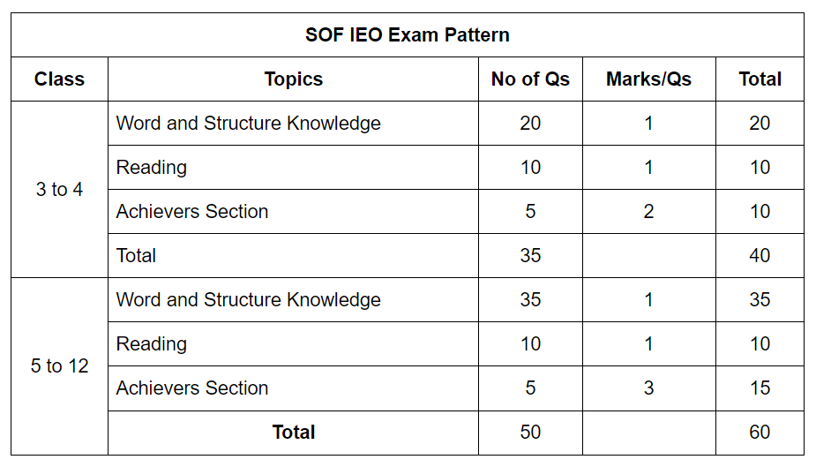Click the cell showing 50 questions
This screenshot has width=831, height=467.
530,433
